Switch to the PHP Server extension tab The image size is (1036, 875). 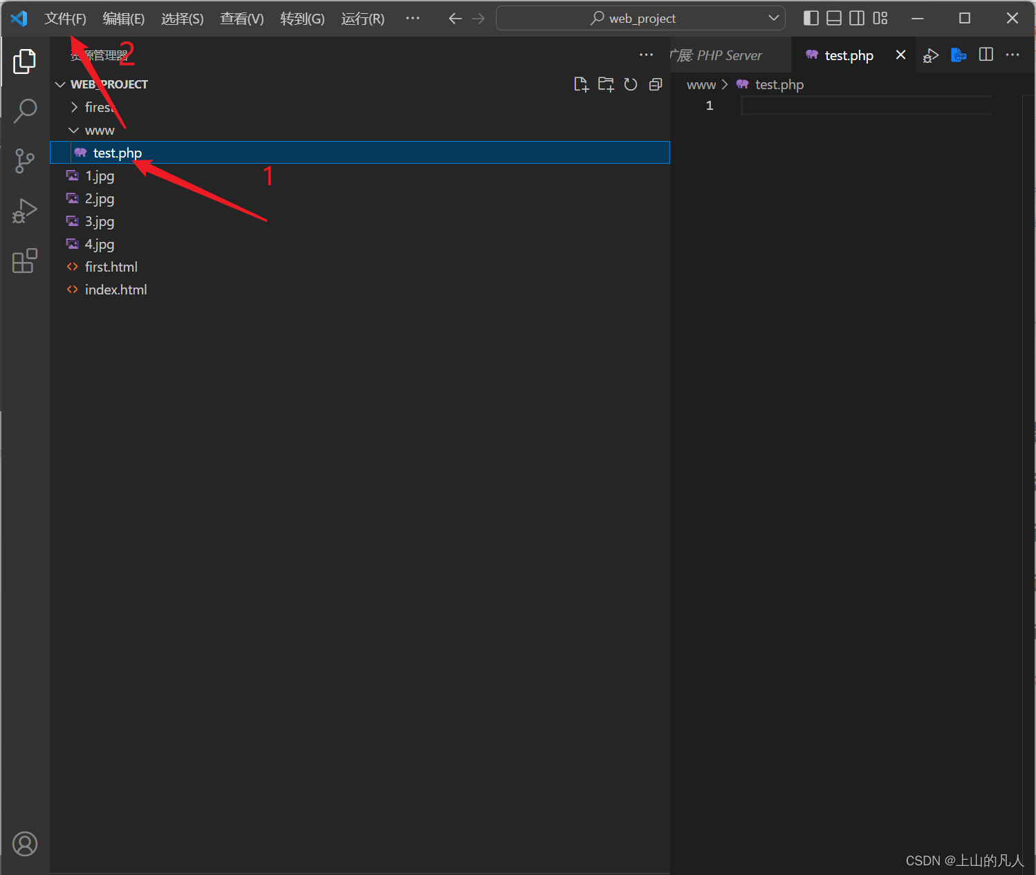pos(730,55)
